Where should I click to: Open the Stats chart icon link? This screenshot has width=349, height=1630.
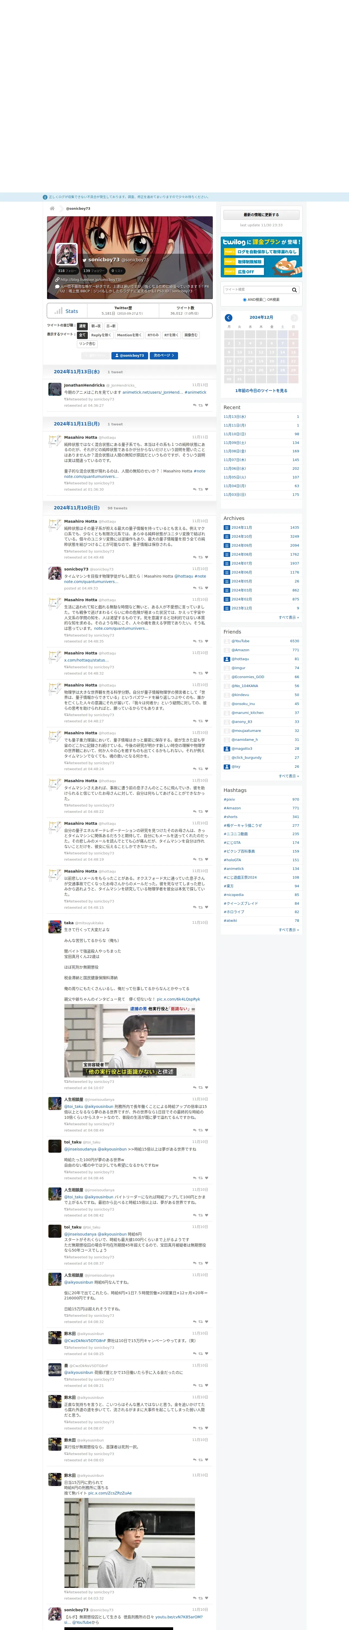point(58,311)
